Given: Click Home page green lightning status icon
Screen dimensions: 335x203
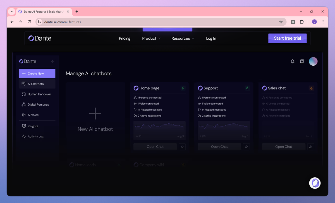Looking at the screenshot, I should click(183, 88).
